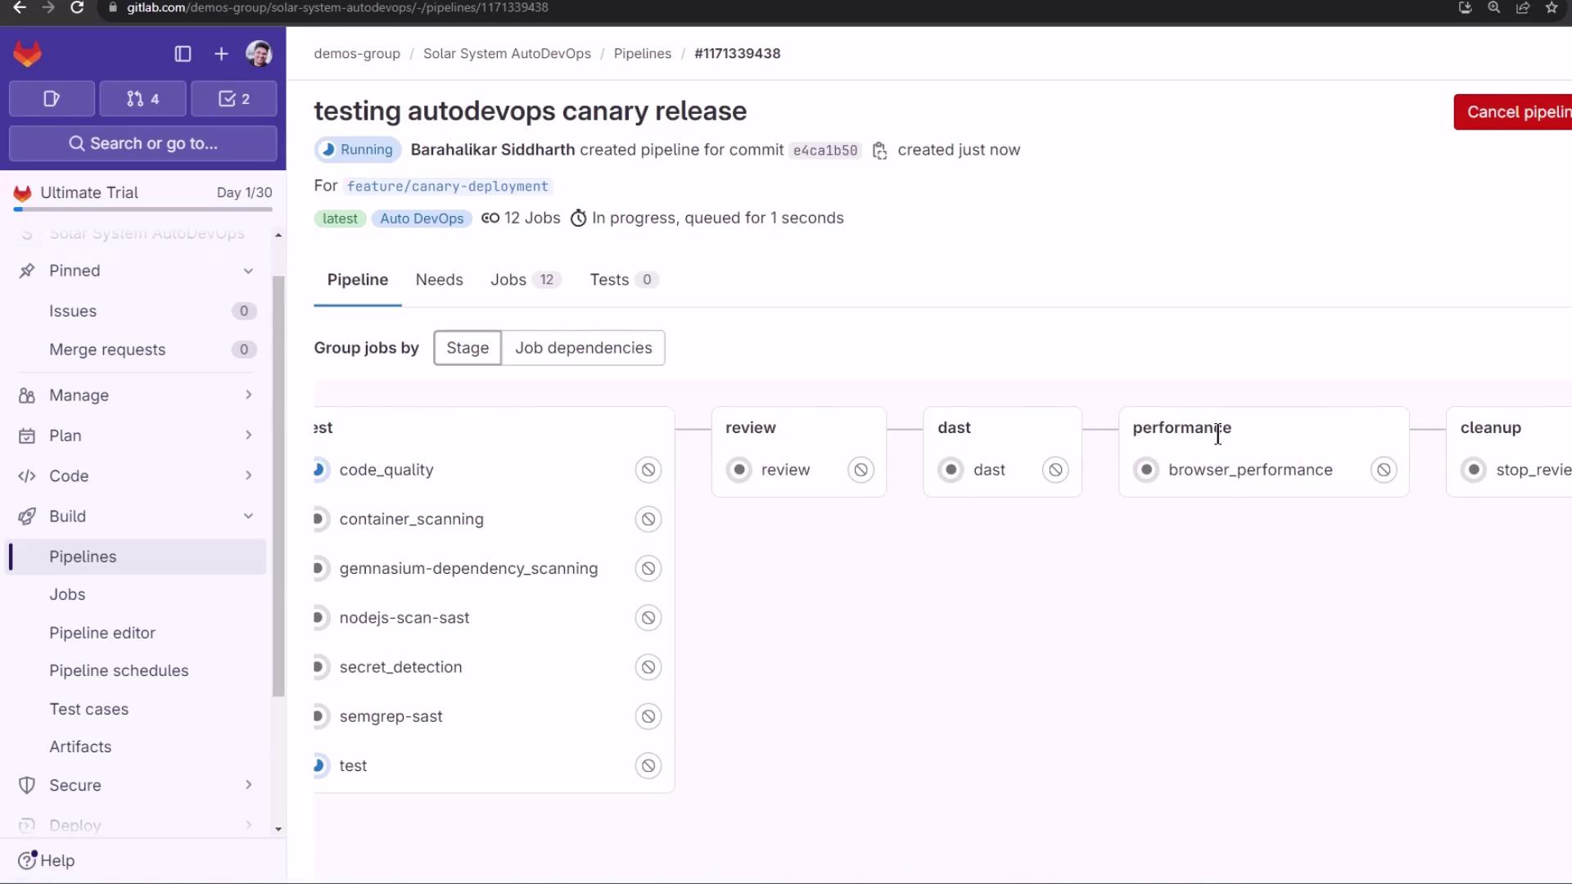Cancel the browser_performance job
Screen dimensions: 1572x884
click(x=1383, y=470)
